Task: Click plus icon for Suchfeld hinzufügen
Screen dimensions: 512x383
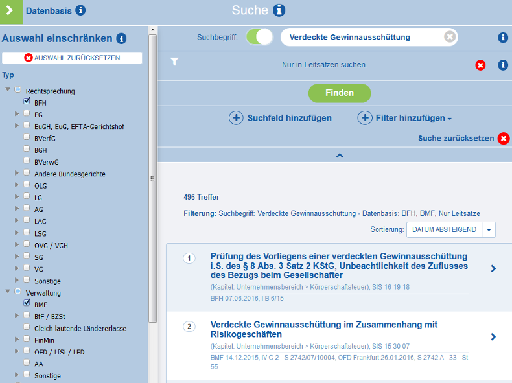Action: pyautogui.click(x=236, y=118)
